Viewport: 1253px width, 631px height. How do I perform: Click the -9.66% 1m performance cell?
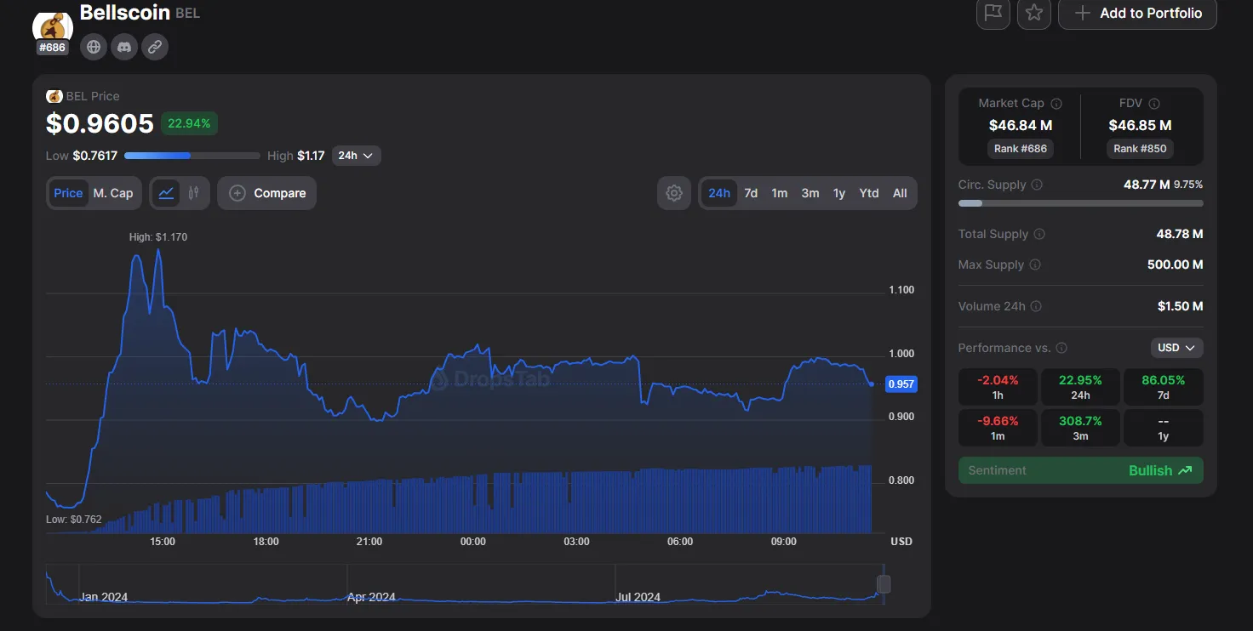(998, 428)
